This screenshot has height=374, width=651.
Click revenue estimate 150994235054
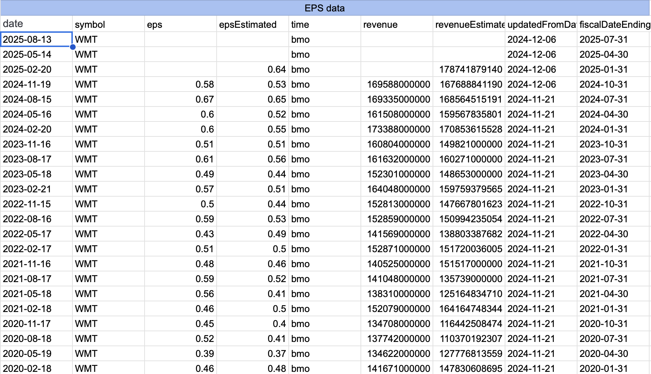[469, 219]
